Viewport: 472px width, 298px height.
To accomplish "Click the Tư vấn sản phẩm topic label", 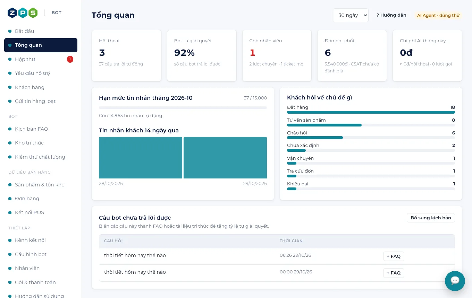I will (x=306, y=120).
